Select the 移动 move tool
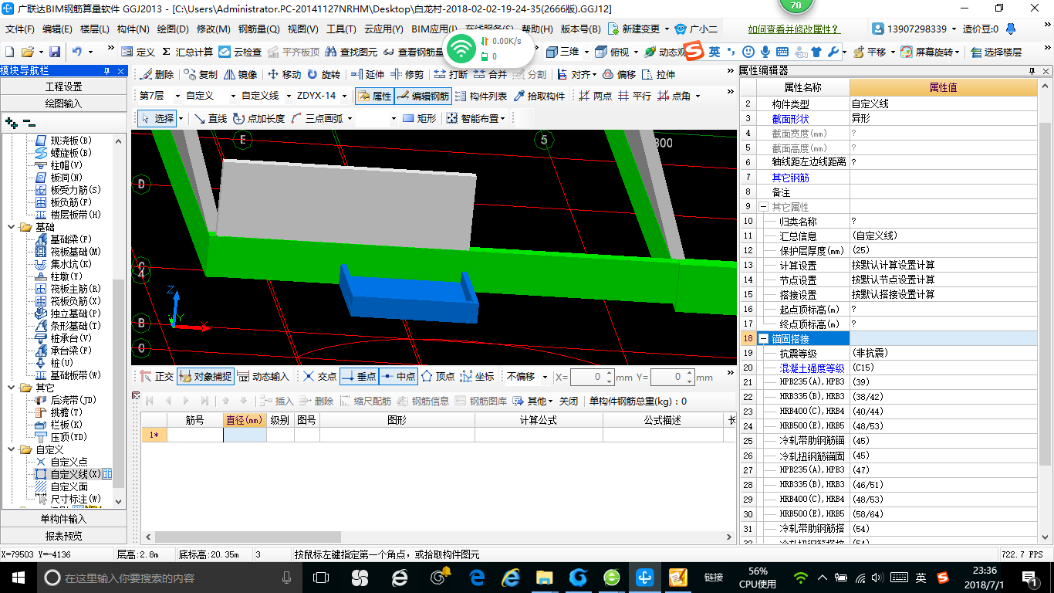Image resolution: width=1054 pixels, height=593 pixels. coord(284,75)
